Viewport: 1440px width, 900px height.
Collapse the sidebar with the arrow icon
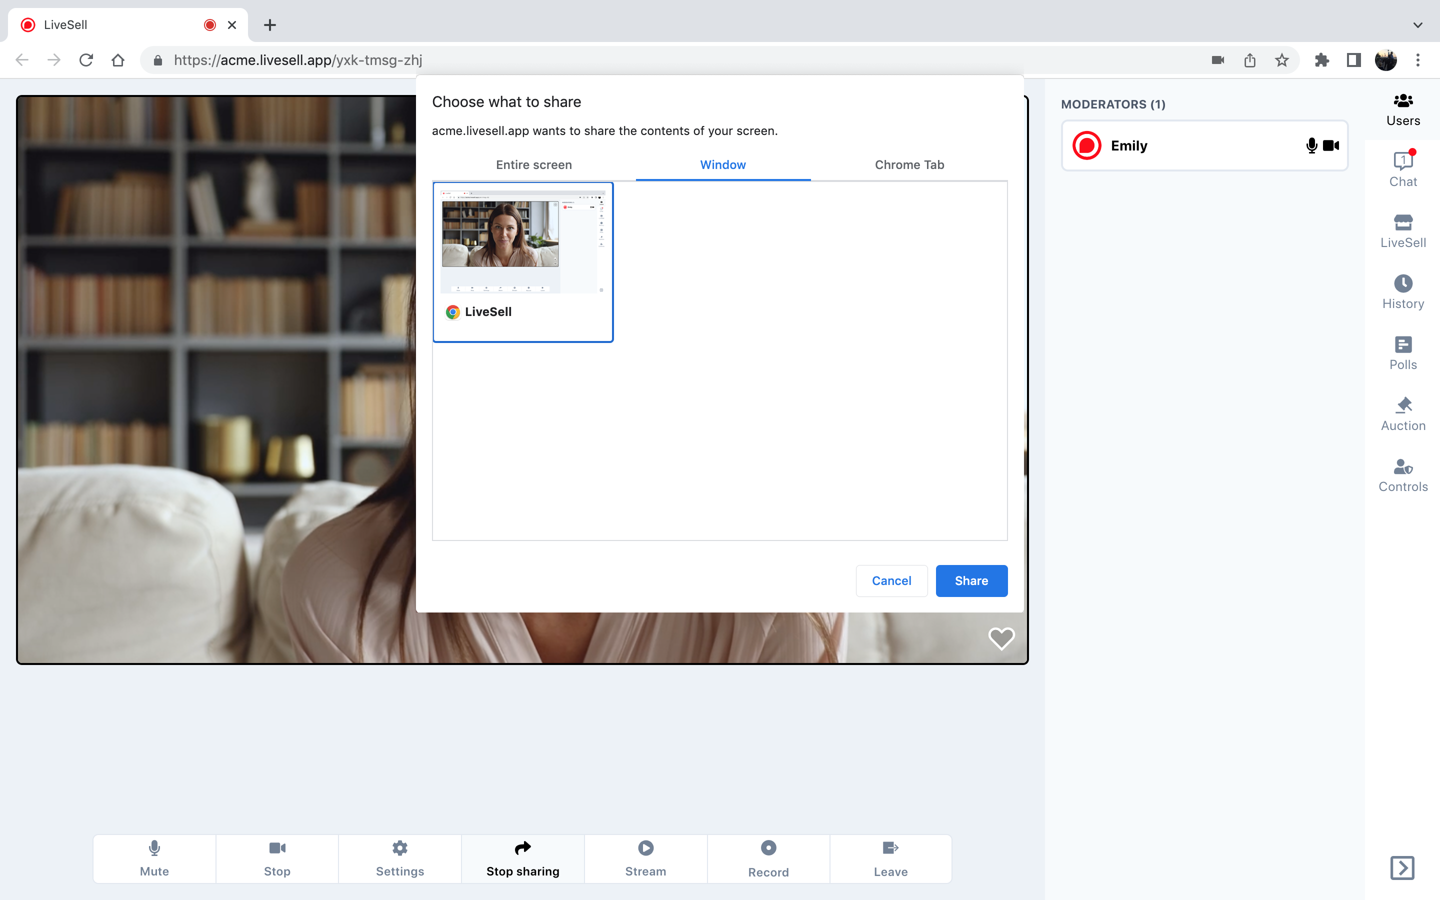[x=1402, y=868]
